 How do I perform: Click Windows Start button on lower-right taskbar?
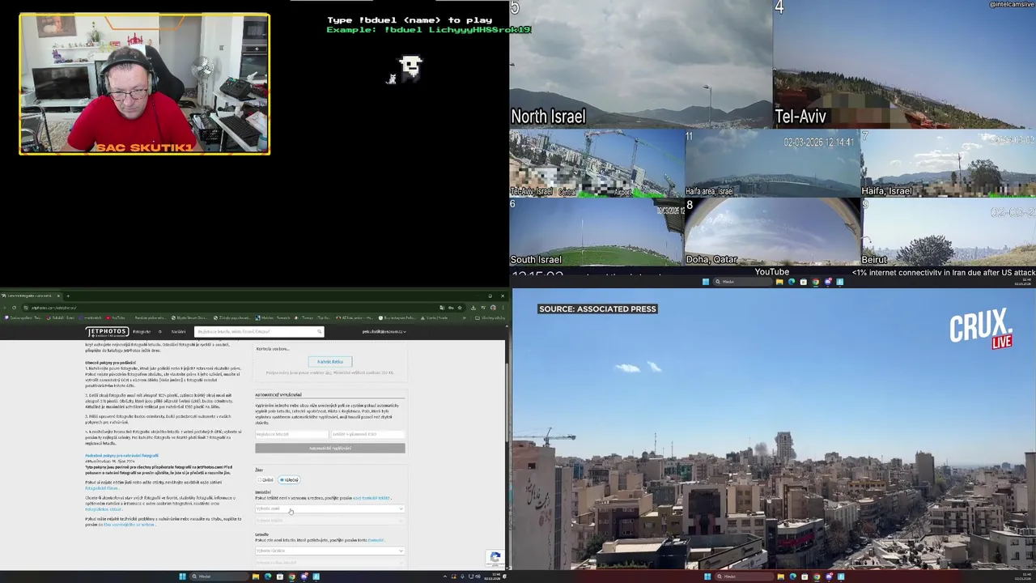[x=707, y=577]
